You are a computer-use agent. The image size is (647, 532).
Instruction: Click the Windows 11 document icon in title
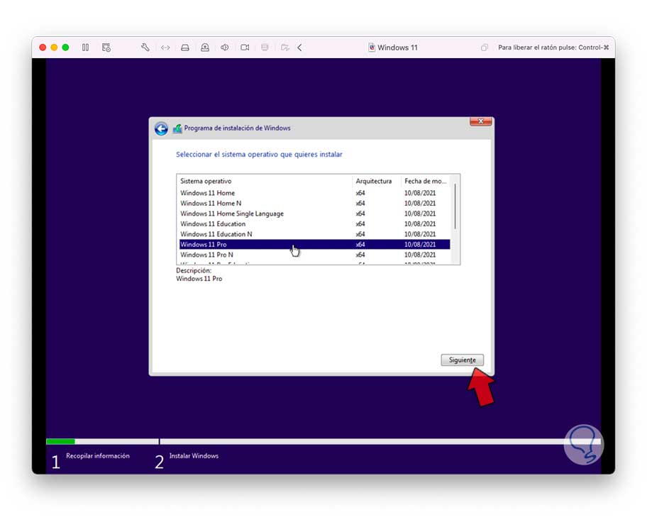372,48
